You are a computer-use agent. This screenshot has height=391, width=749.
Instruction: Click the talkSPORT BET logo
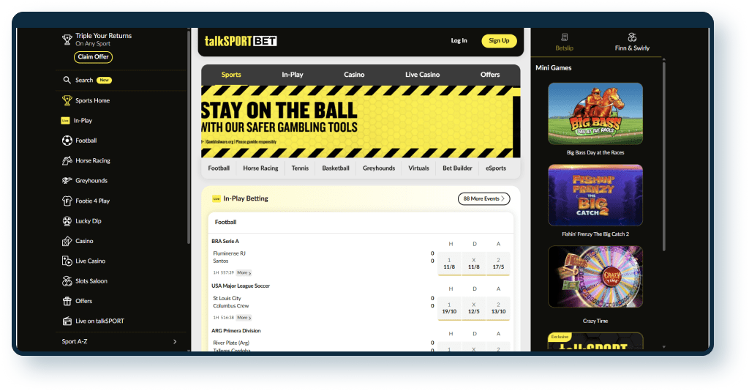click(241, 41)
